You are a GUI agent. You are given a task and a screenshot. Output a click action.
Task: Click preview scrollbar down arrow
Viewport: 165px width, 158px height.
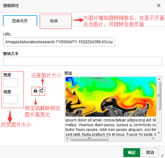(x=159, y=133)
